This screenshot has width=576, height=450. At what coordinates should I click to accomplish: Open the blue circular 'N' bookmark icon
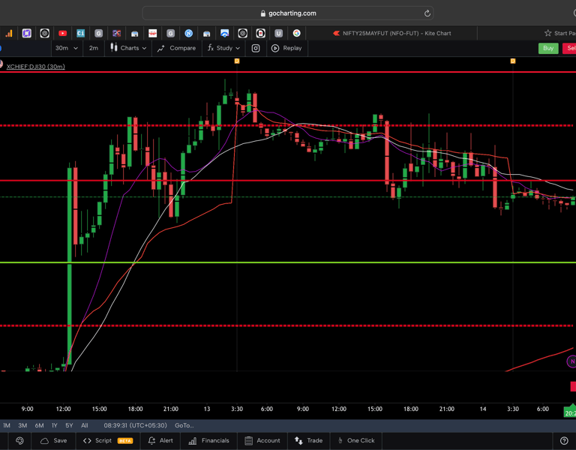[188, 34]
